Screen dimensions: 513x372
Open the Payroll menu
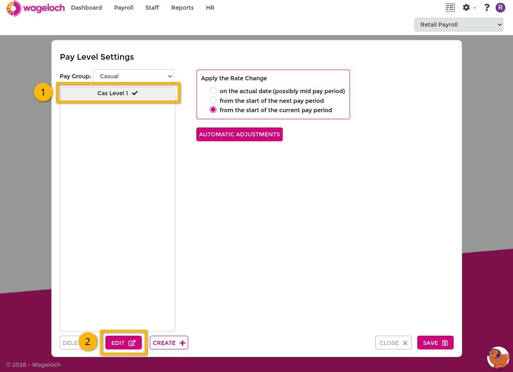coord(124,8)
